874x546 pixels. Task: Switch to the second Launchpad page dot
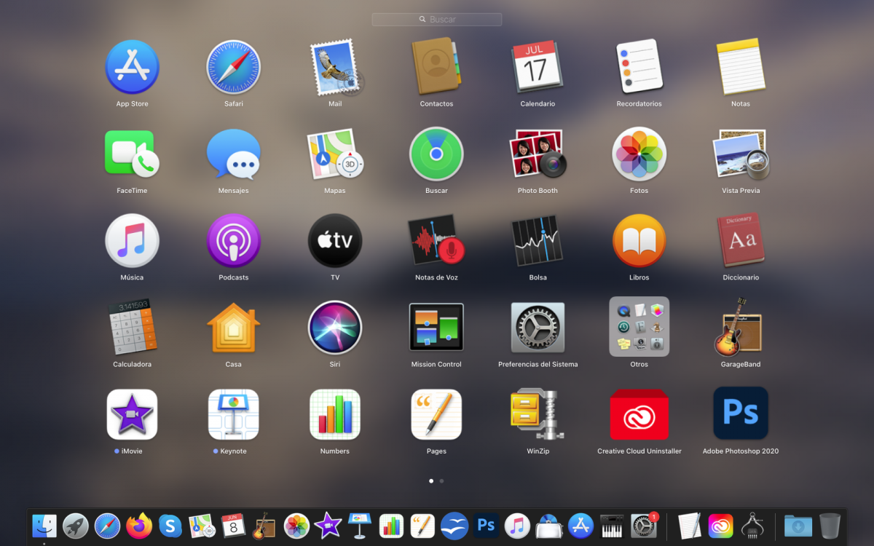pyautogui.click(x=441, y=481)
